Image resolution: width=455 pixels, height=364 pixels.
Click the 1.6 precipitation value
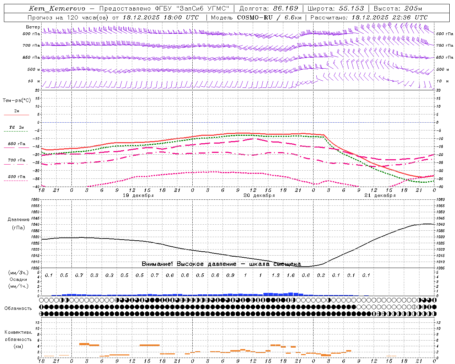291,275
